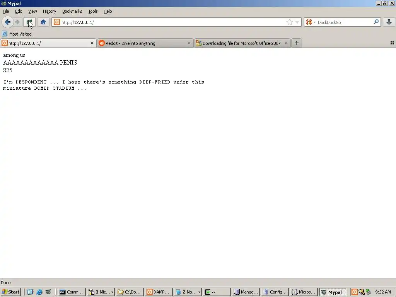This screenshot has width=396, height=297.
Task: Open the View menu
Action: click(x=32, y=11)
